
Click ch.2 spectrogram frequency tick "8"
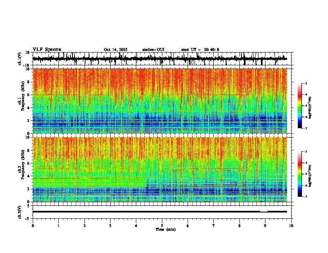click(x=29, y=150)
